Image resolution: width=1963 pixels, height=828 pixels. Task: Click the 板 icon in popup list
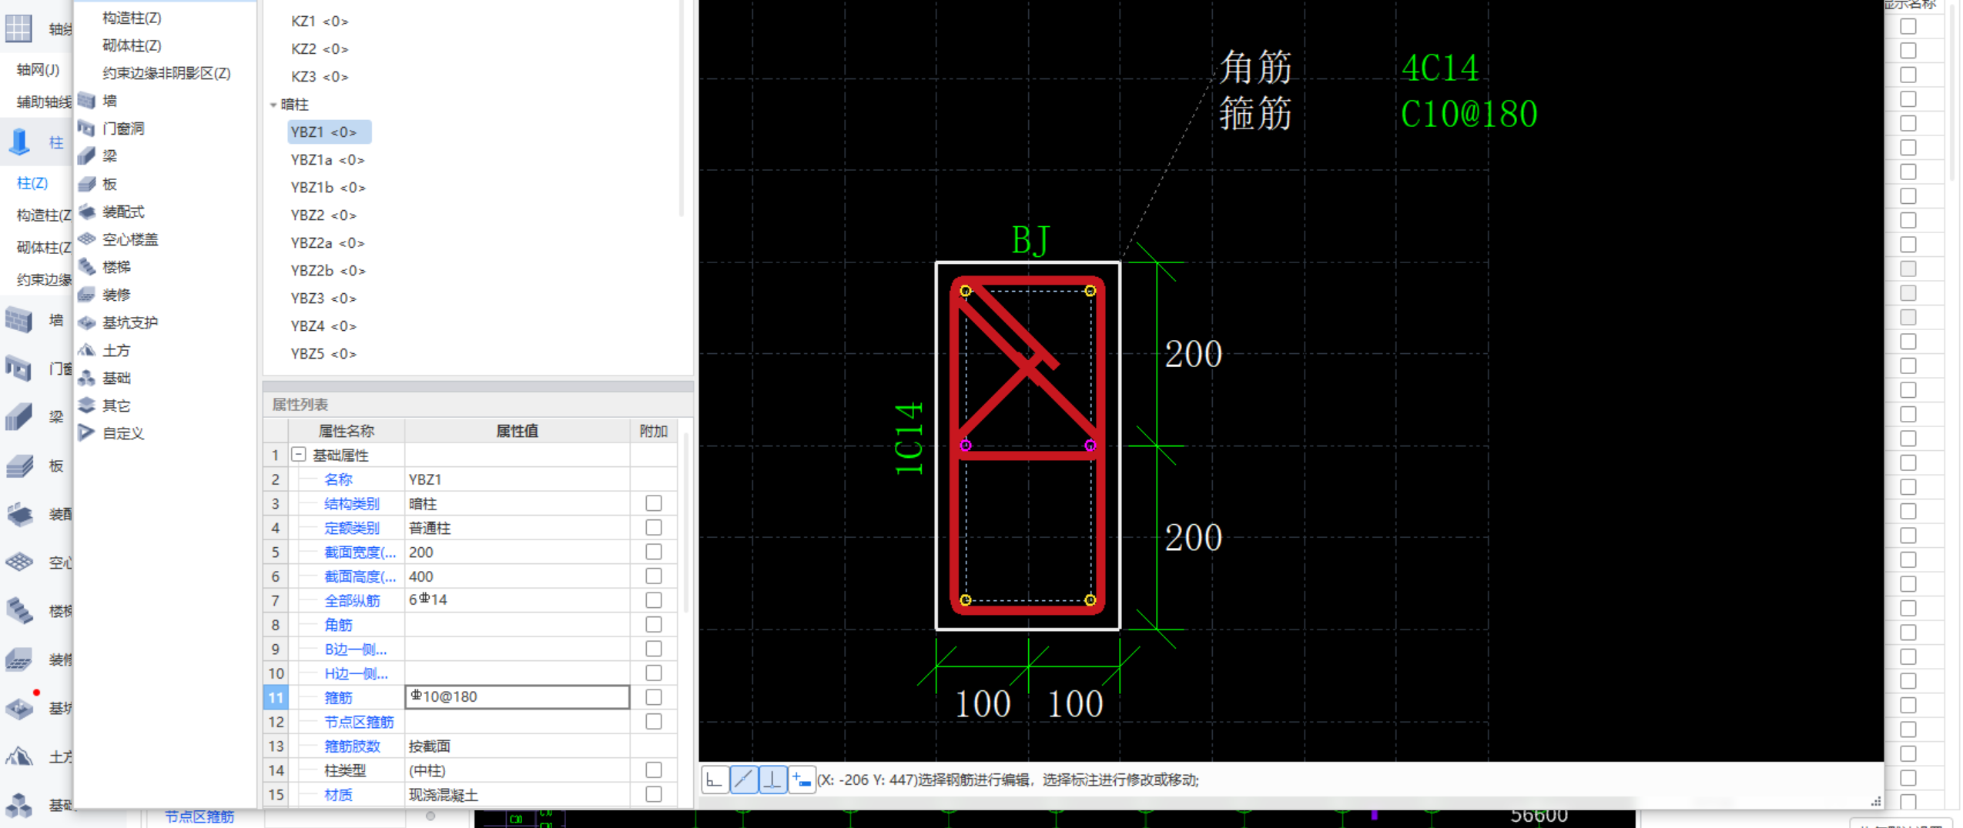pyautogui.click(x=87, y=184)
